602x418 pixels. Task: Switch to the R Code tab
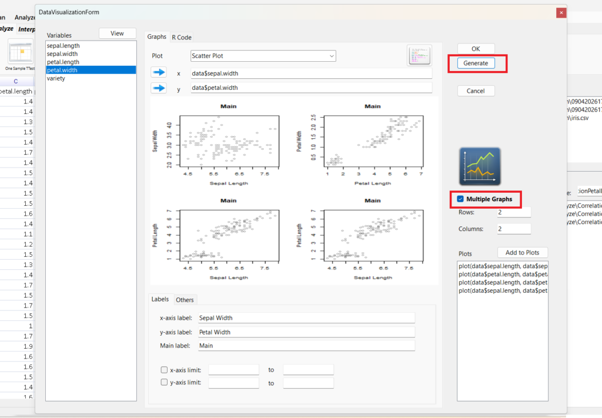[x=181, y=37]
